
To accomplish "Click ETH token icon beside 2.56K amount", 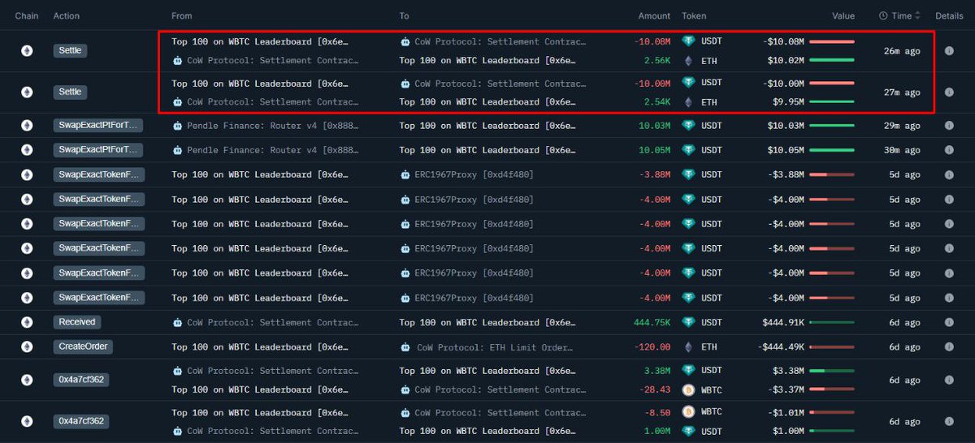I will (688, 60).
